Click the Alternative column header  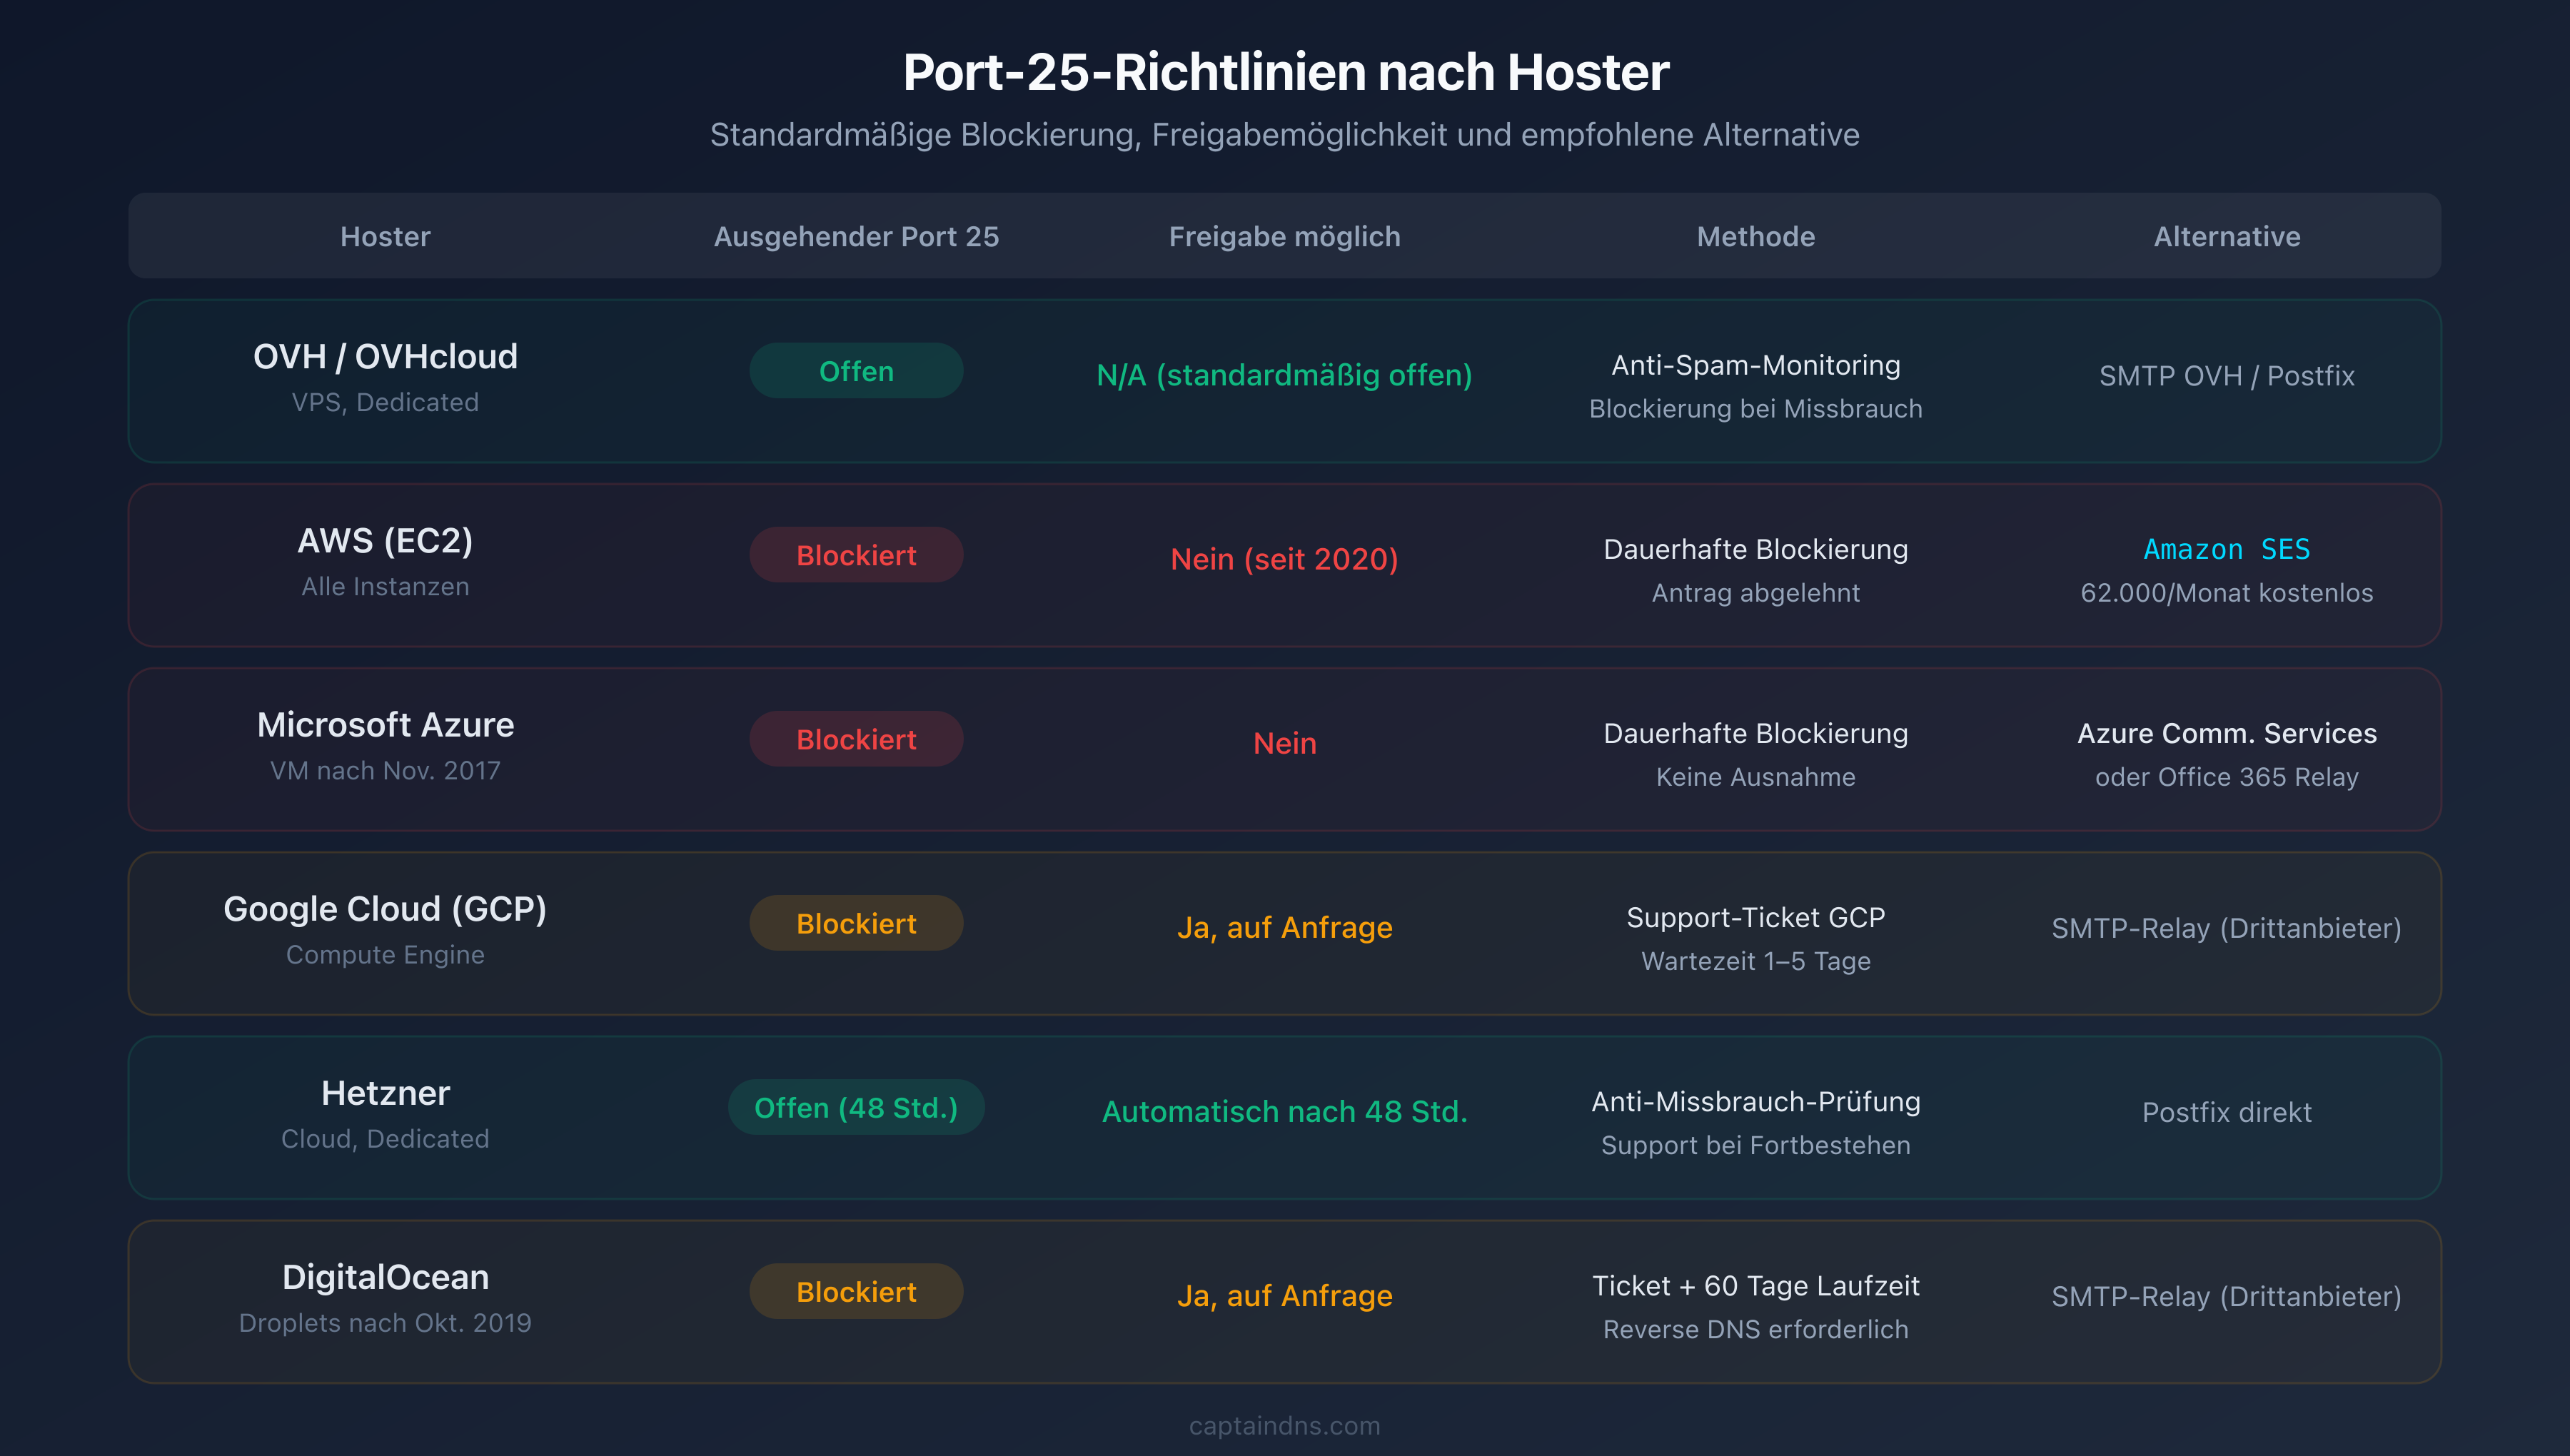pyautogui.click(x=2226, y=236)
